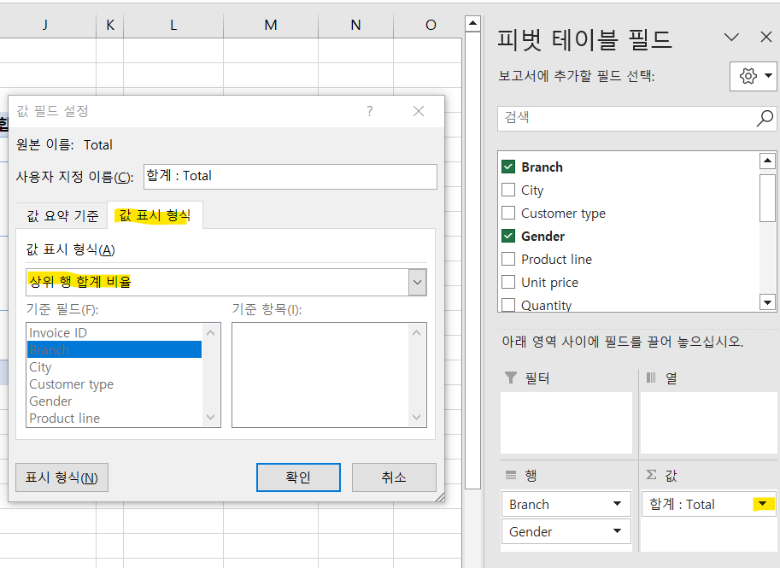This screenshot has width=780, height=568.
Task: Check the City field checkbox
Action: [x=507, y=190]
